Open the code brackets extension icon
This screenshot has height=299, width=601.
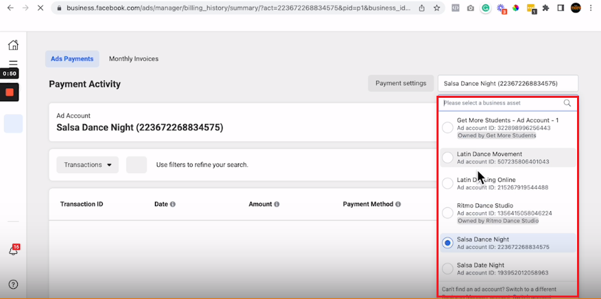coord(455,8)
